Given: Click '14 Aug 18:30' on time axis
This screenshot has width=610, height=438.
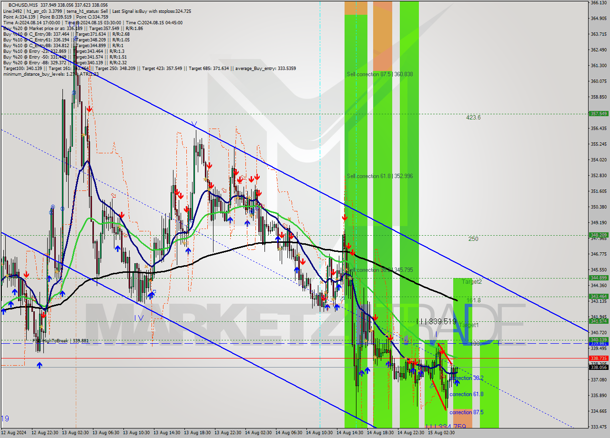Looking at the screenshot, I should tap(380, 433).
